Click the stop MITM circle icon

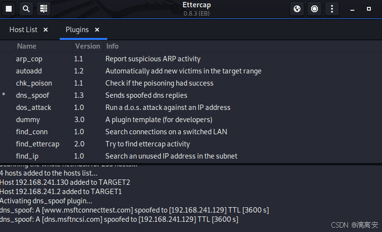[x=315, y=9]
